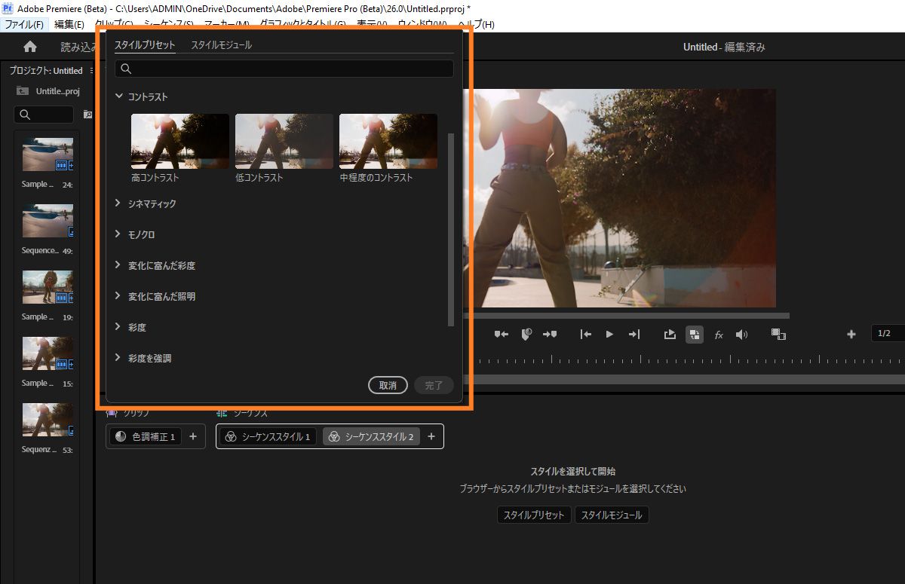
Task: Click the speaker audio icon
Action: pos(742,335)
